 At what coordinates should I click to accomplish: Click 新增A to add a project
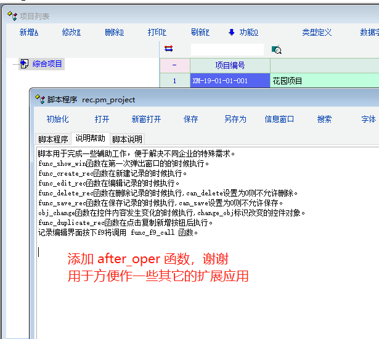pyautogui.click(x=29, y=33)
